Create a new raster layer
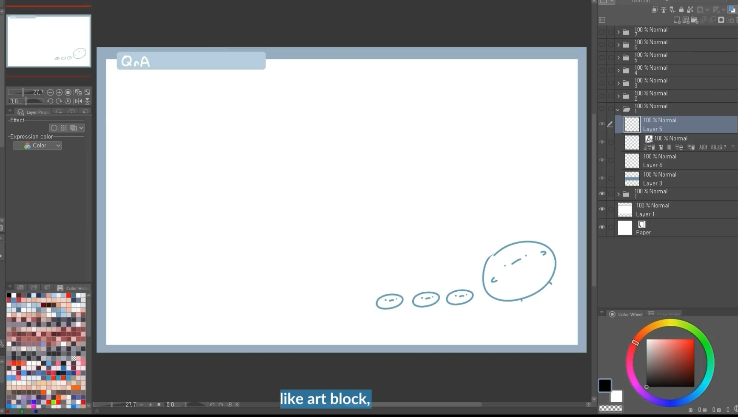The height and width of the screenshot is (417, 738). [x=677, y=20]
